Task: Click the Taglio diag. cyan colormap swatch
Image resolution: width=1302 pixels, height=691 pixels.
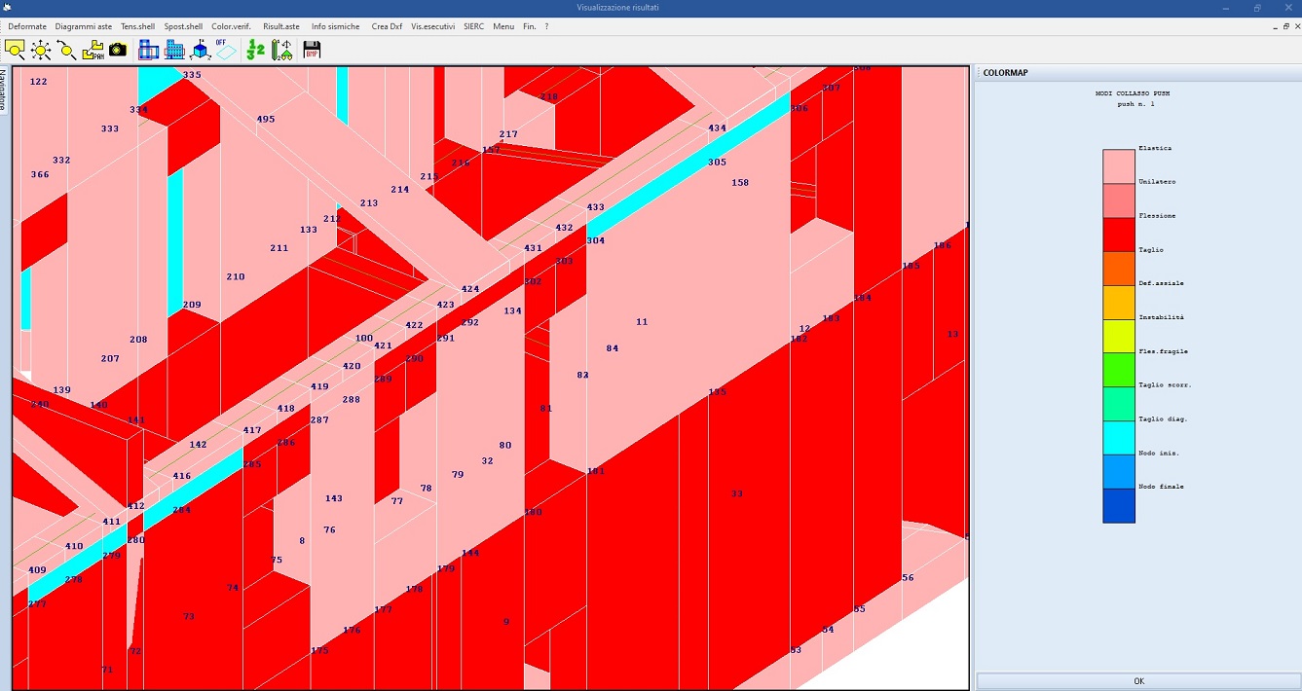Action: [x=1119, y=438]
